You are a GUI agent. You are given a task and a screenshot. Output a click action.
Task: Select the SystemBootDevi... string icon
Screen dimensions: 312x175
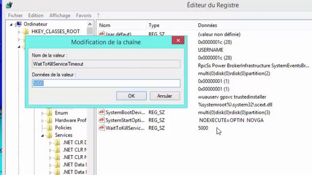tap(101, 112)
